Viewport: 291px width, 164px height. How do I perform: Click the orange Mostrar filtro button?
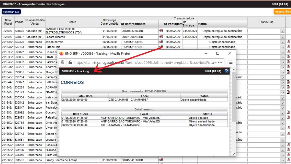(x=282, y=12)
